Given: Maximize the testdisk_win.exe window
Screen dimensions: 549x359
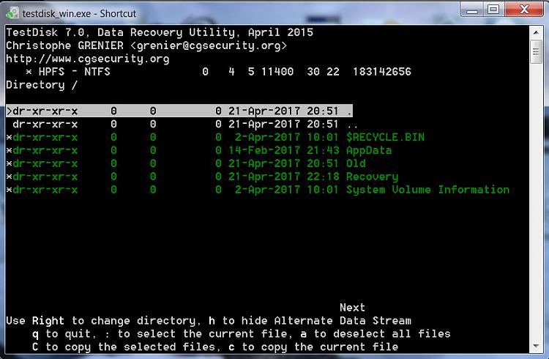Looking at the screenshot, I should (x=493, y=10).
